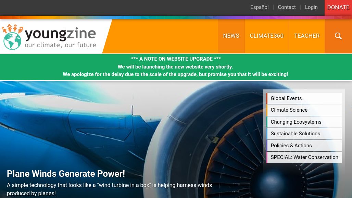The width and height of the screenshot is (352, 198).
Task: Open the TEACHER menu
Action: coord(306,36)
